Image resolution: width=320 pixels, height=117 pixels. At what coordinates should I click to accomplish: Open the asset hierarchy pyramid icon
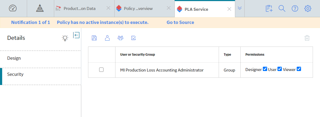click(x=40, y=9)
